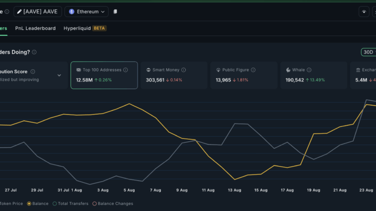Click the 5 Aug date axis label
This screenshot has height=211, width=376.
point(129,190)
